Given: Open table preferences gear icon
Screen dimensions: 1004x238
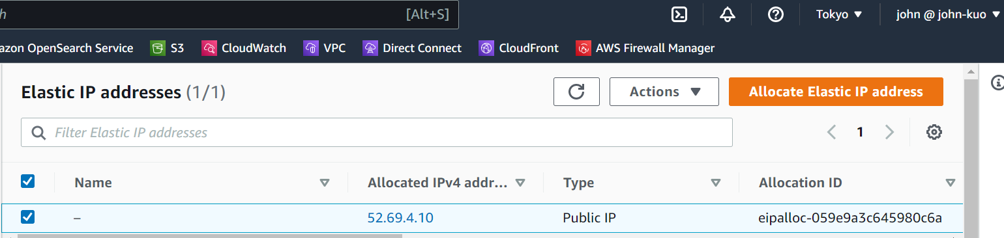Looking at the screenshot, I should [934, 132].
